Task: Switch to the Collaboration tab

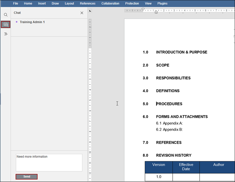Action: 110,3
